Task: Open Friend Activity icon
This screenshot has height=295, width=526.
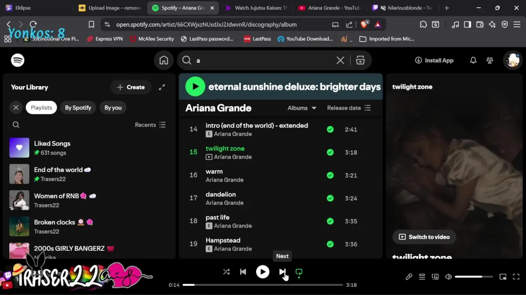Action: (490, 60)
